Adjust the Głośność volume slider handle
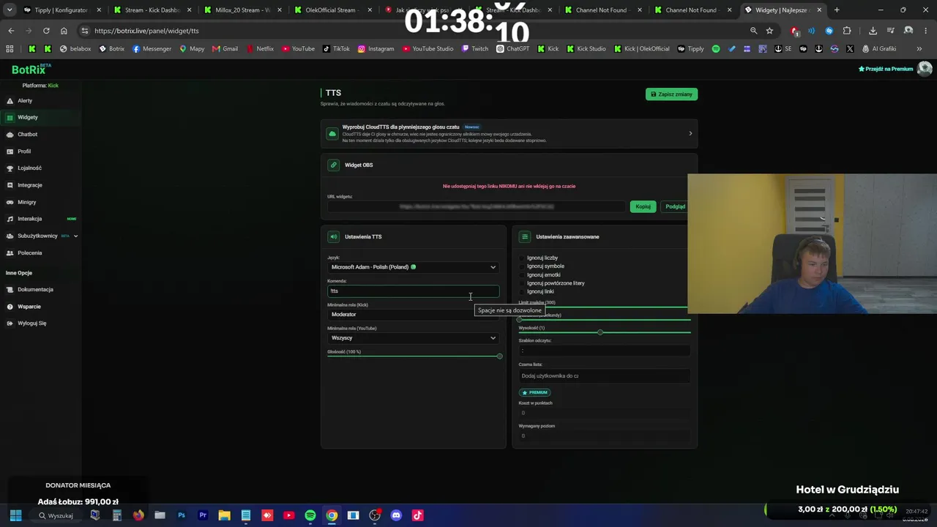937x527 pixels. point(499,356)
